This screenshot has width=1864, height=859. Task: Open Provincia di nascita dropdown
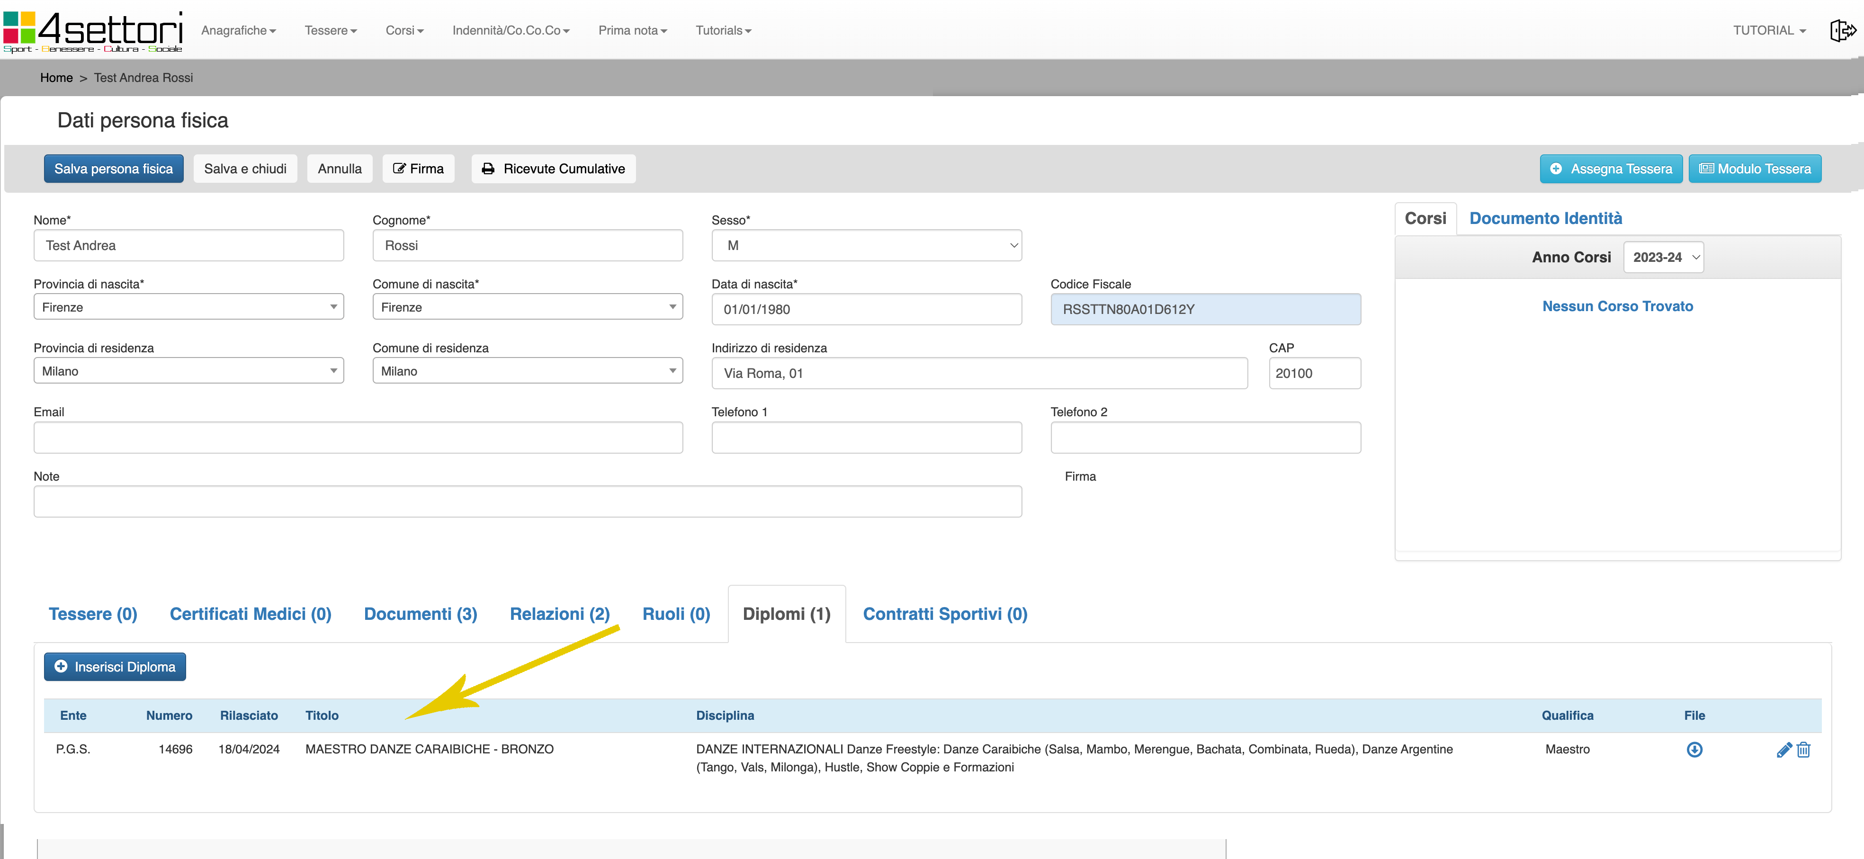(x=188, y=307)
